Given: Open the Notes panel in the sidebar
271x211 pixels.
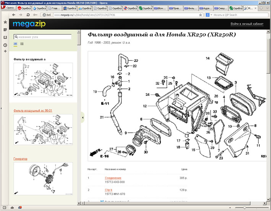Looking at the screenshot, I should coord(5,30).
